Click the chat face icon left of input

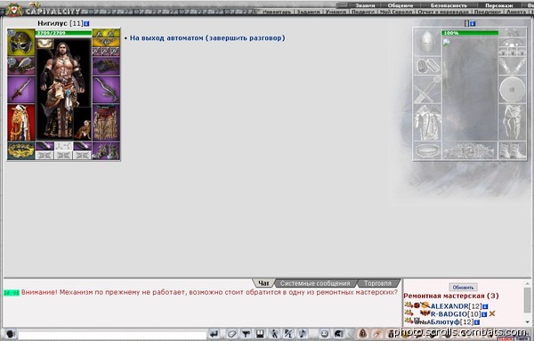11,334
